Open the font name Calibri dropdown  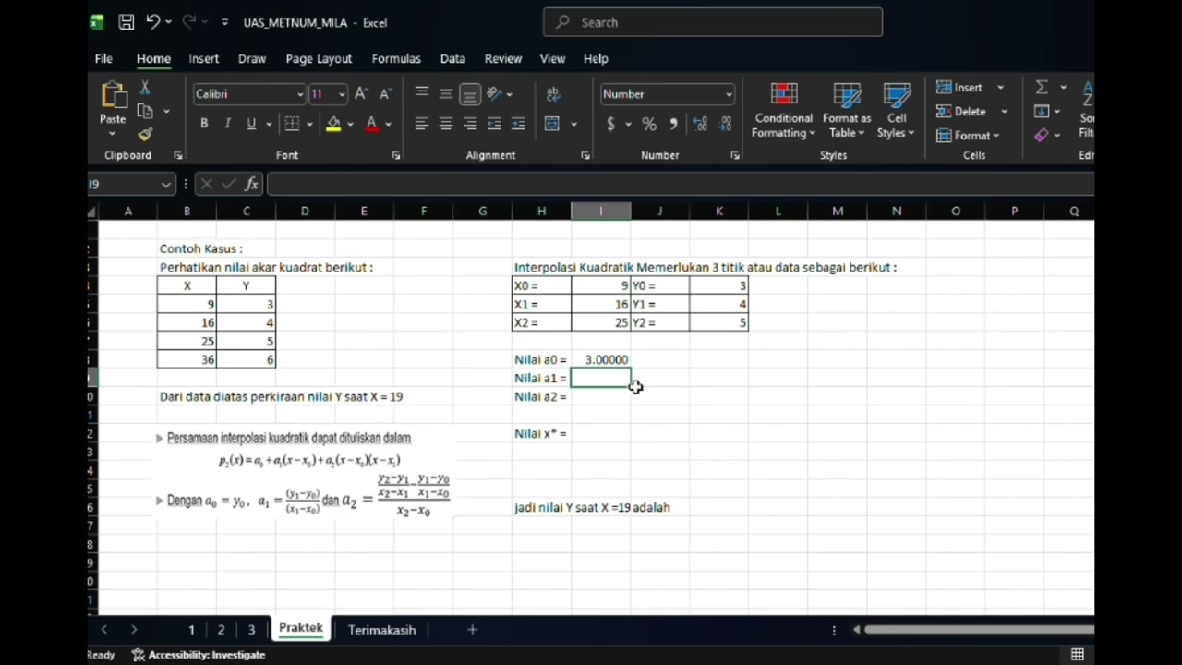[300, 94]
